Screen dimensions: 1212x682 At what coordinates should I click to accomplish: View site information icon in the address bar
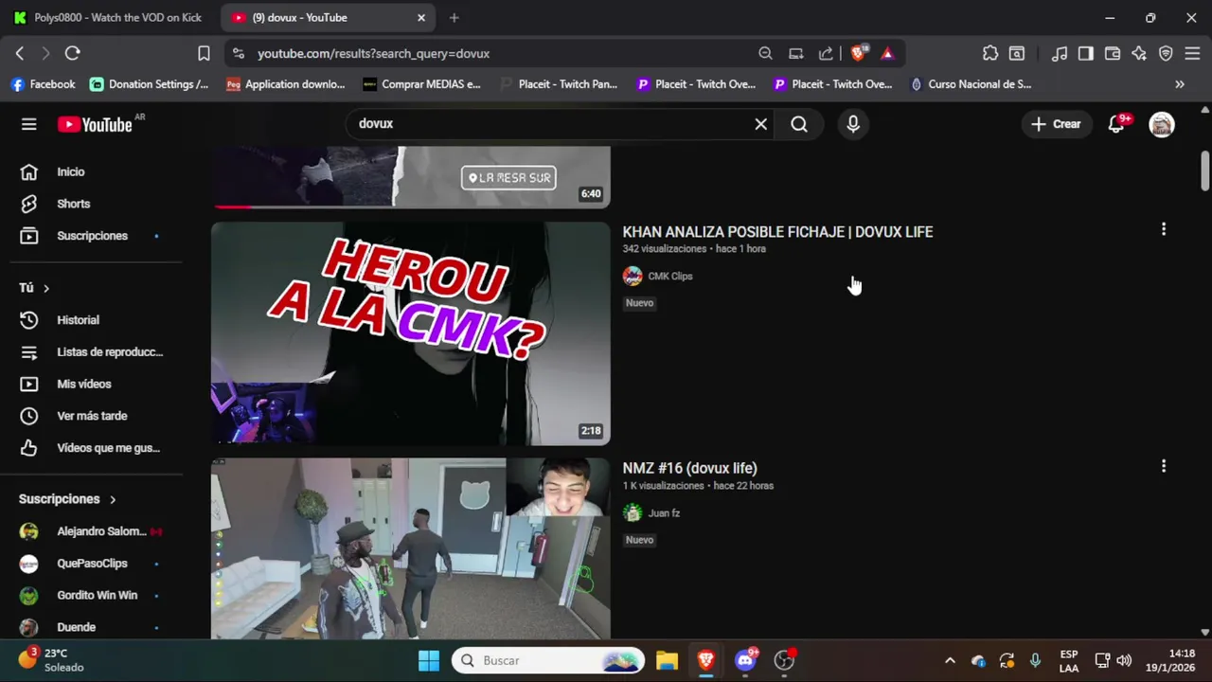point(238,54)
